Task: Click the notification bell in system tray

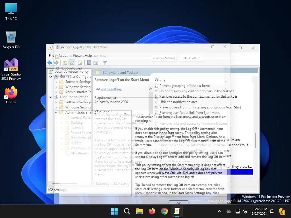Action: tap(272, 211)
